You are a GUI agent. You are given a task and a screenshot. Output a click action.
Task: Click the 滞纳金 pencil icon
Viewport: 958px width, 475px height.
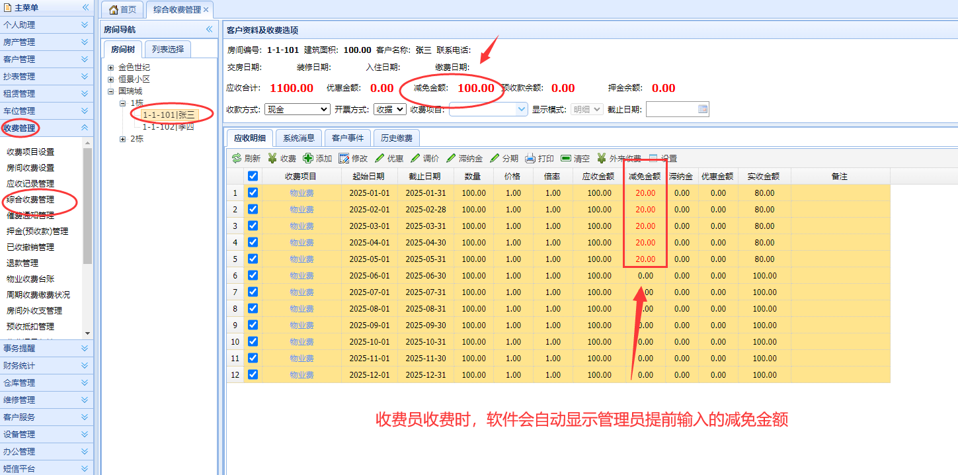click(x=451, y=159)
